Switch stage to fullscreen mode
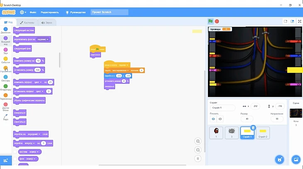 coord(299,21)
